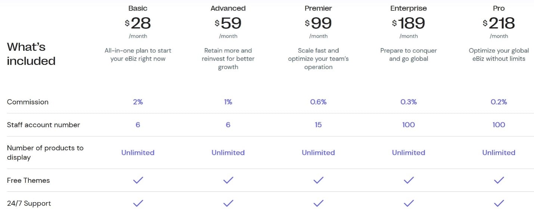Select the Pro plan heading
Screen dimensions: 534x213
499,8
